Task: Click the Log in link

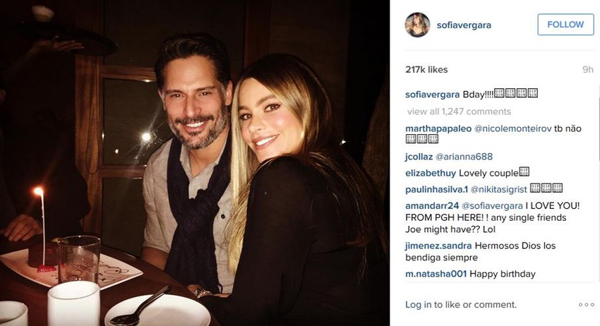Action: pos(419,305)
